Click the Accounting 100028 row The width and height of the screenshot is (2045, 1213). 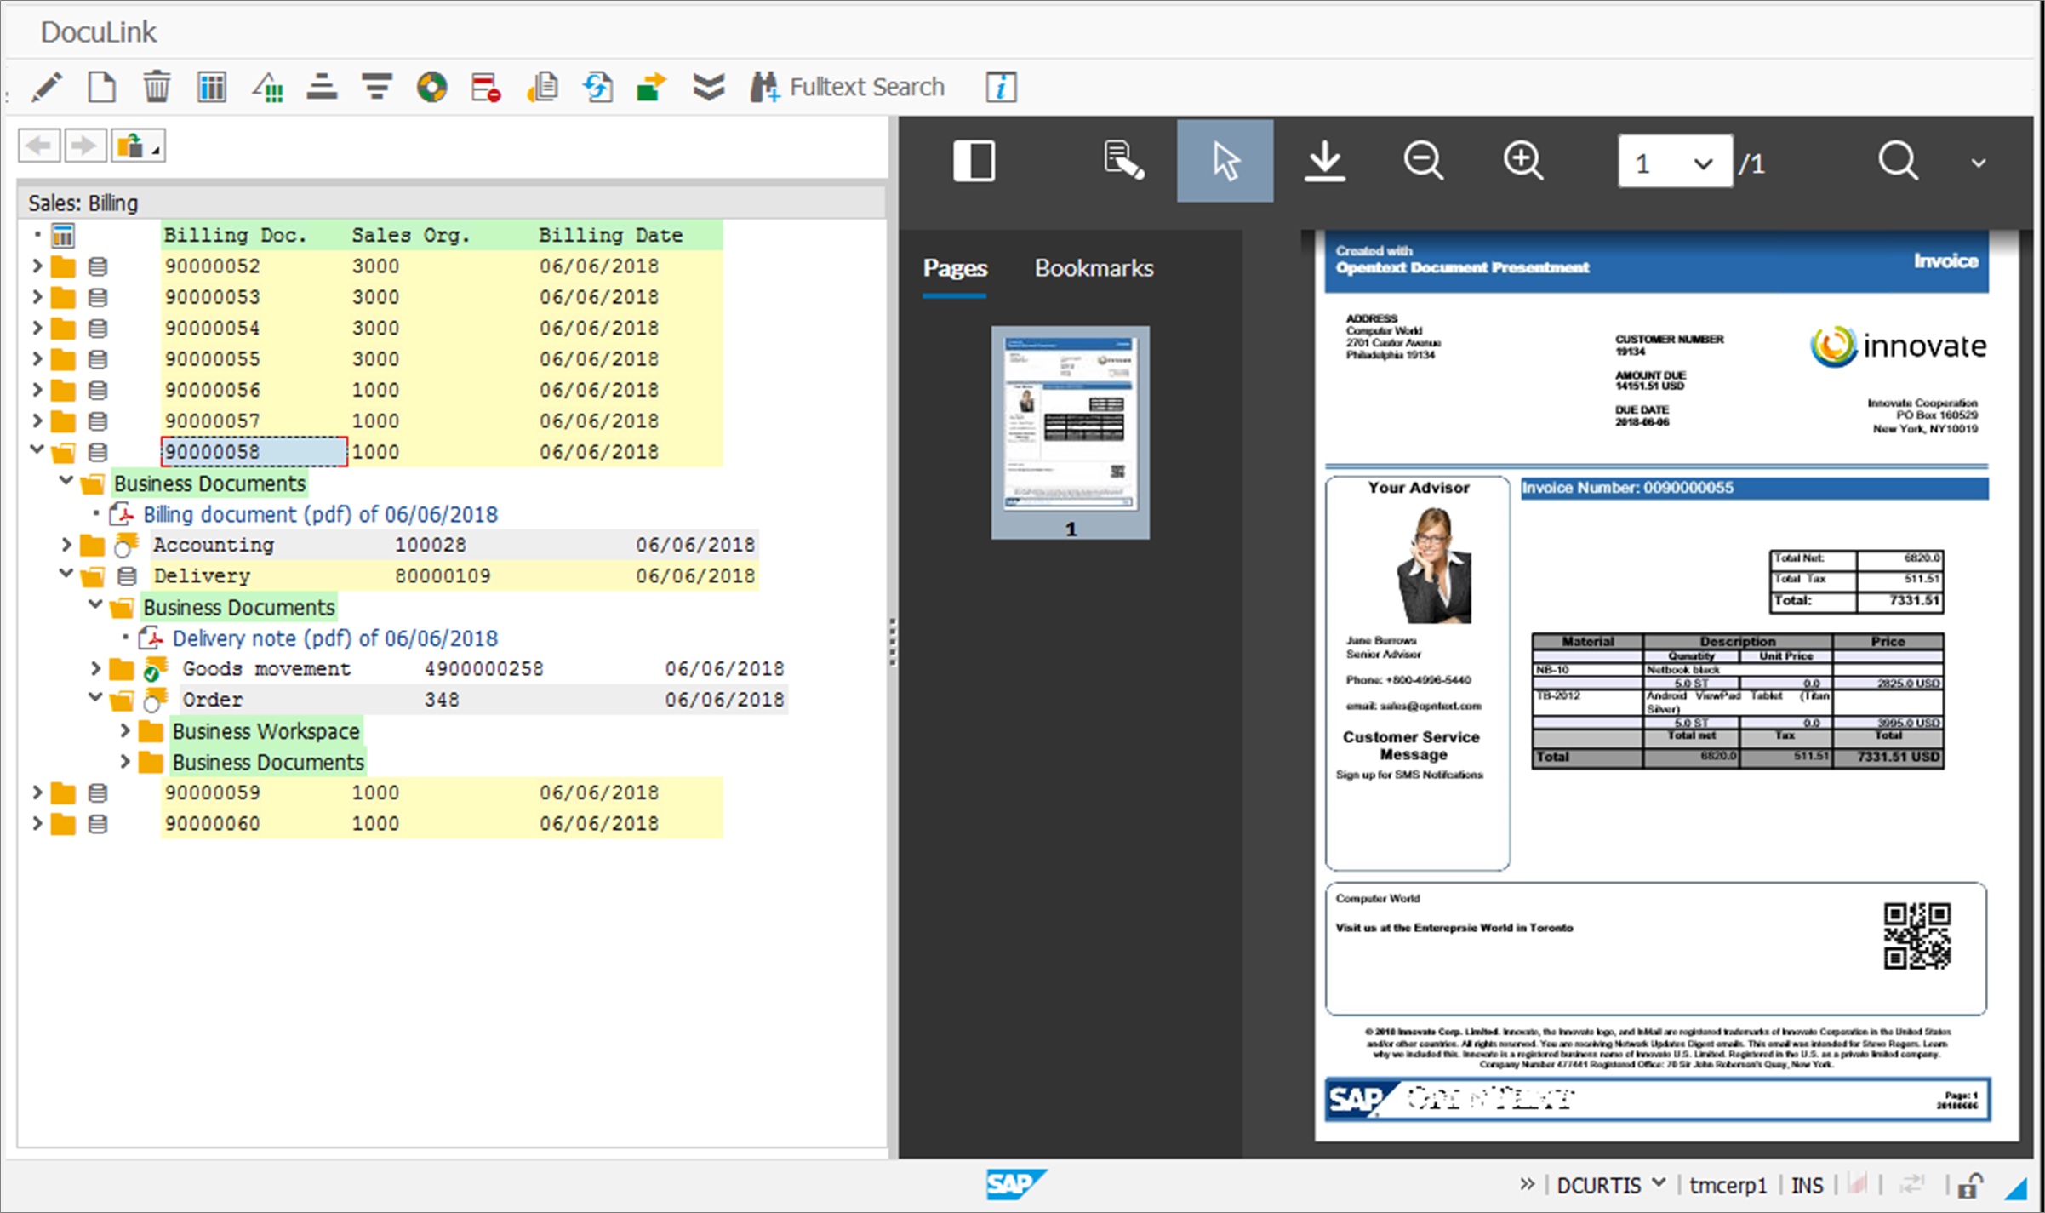(x=454, y=545)
